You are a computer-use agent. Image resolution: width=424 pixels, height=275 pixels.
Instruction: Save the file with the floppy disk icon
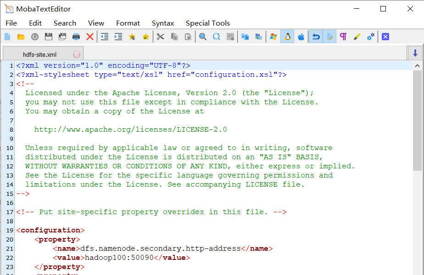pos(48,37)
